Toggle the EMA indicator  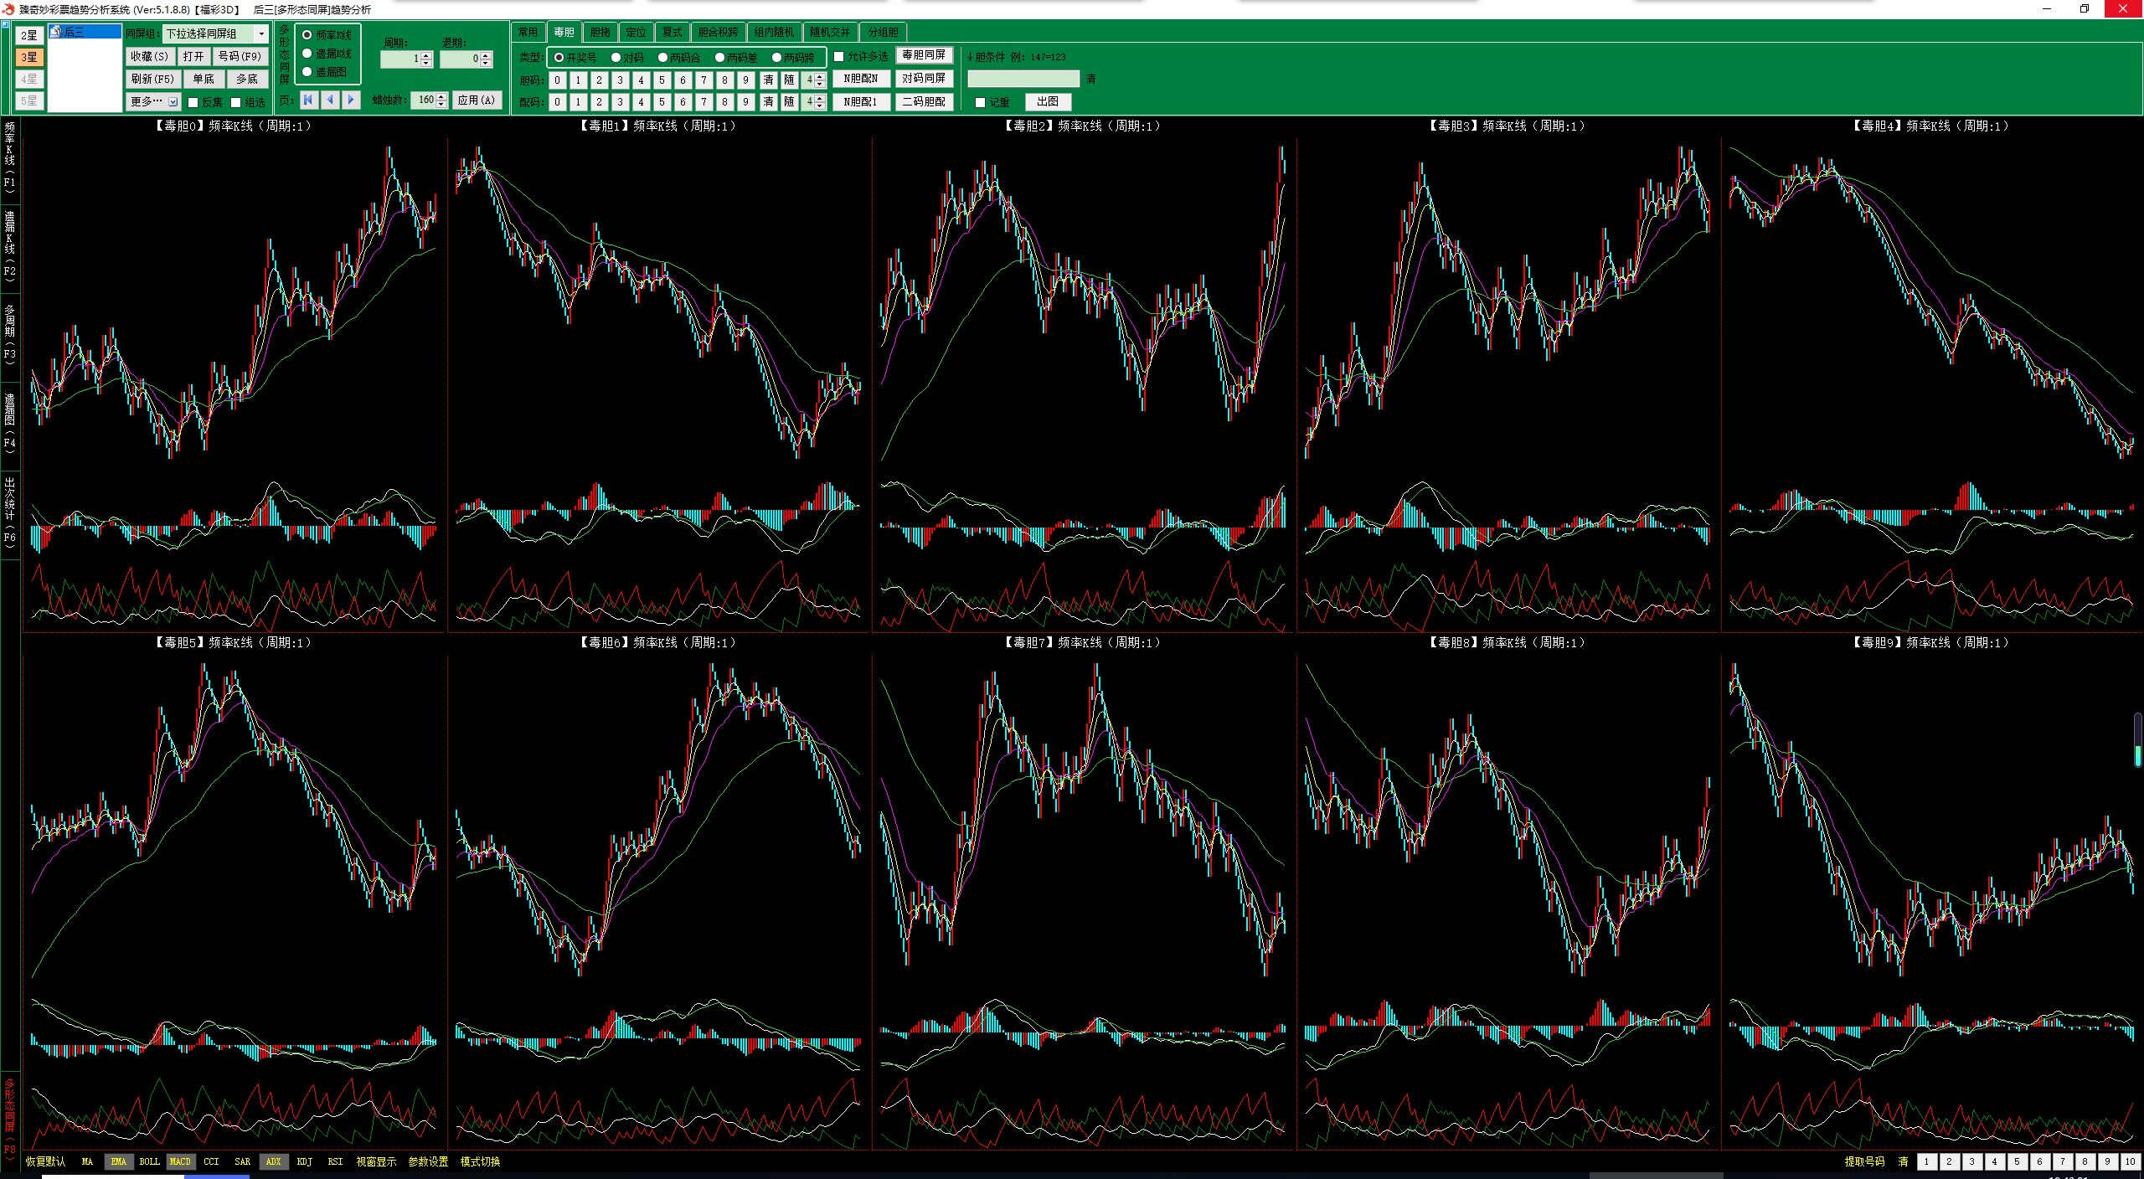click(118, 1161)
